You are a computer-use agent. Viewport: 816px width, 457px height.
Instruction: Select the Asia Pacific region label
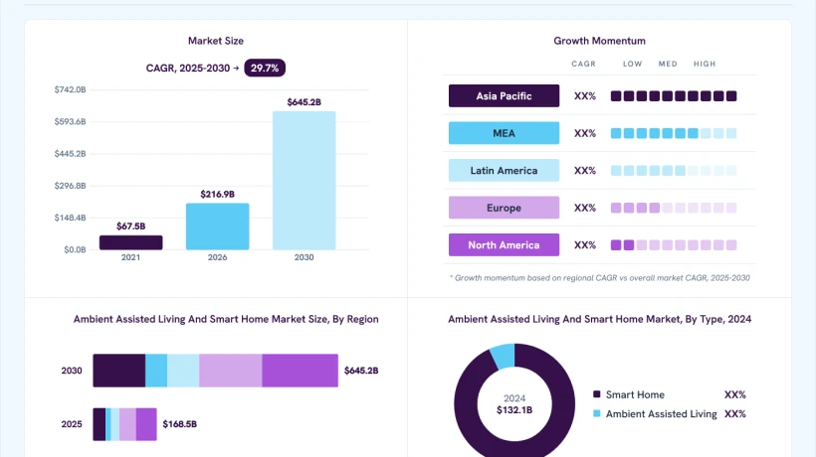pos(504,96)
